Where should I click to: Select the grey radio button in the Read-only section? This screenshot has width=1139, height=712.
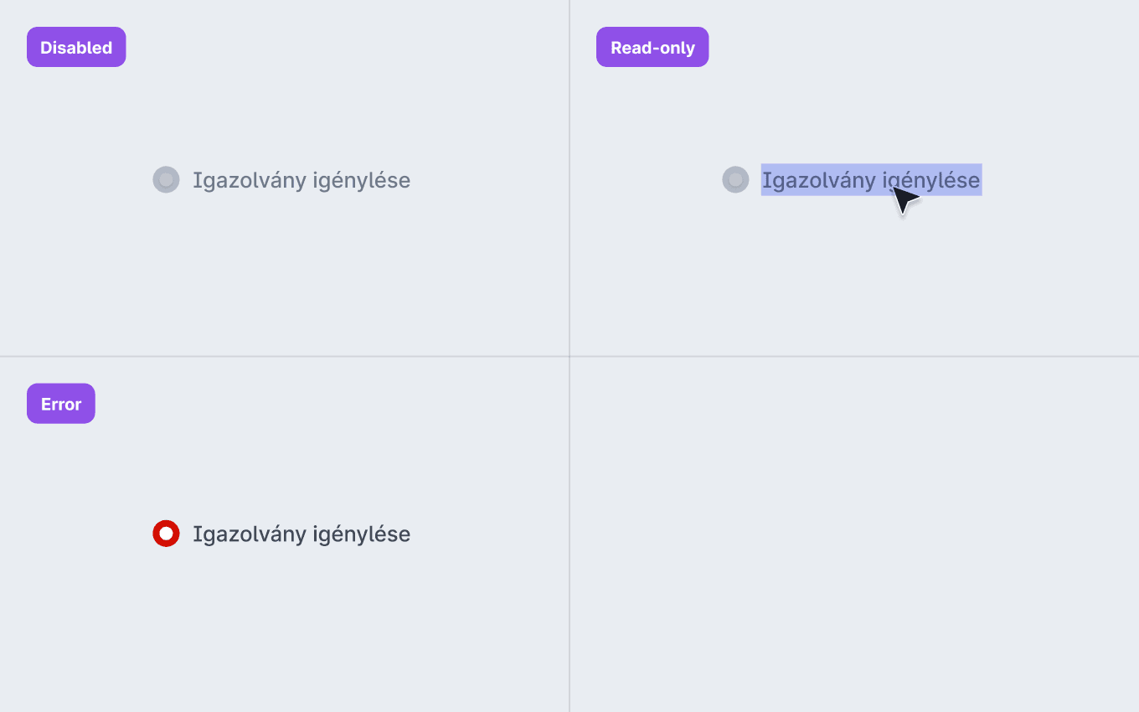pos(735,179)
